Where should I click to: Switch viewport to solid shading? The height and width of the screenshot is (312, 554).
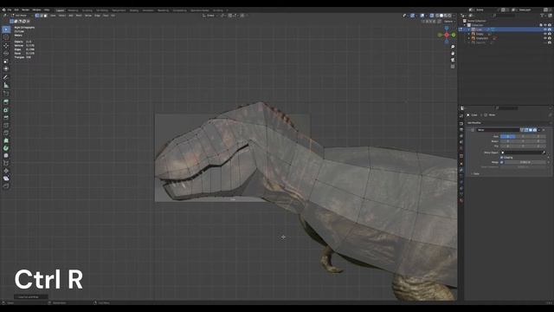(x=441, y=16)
